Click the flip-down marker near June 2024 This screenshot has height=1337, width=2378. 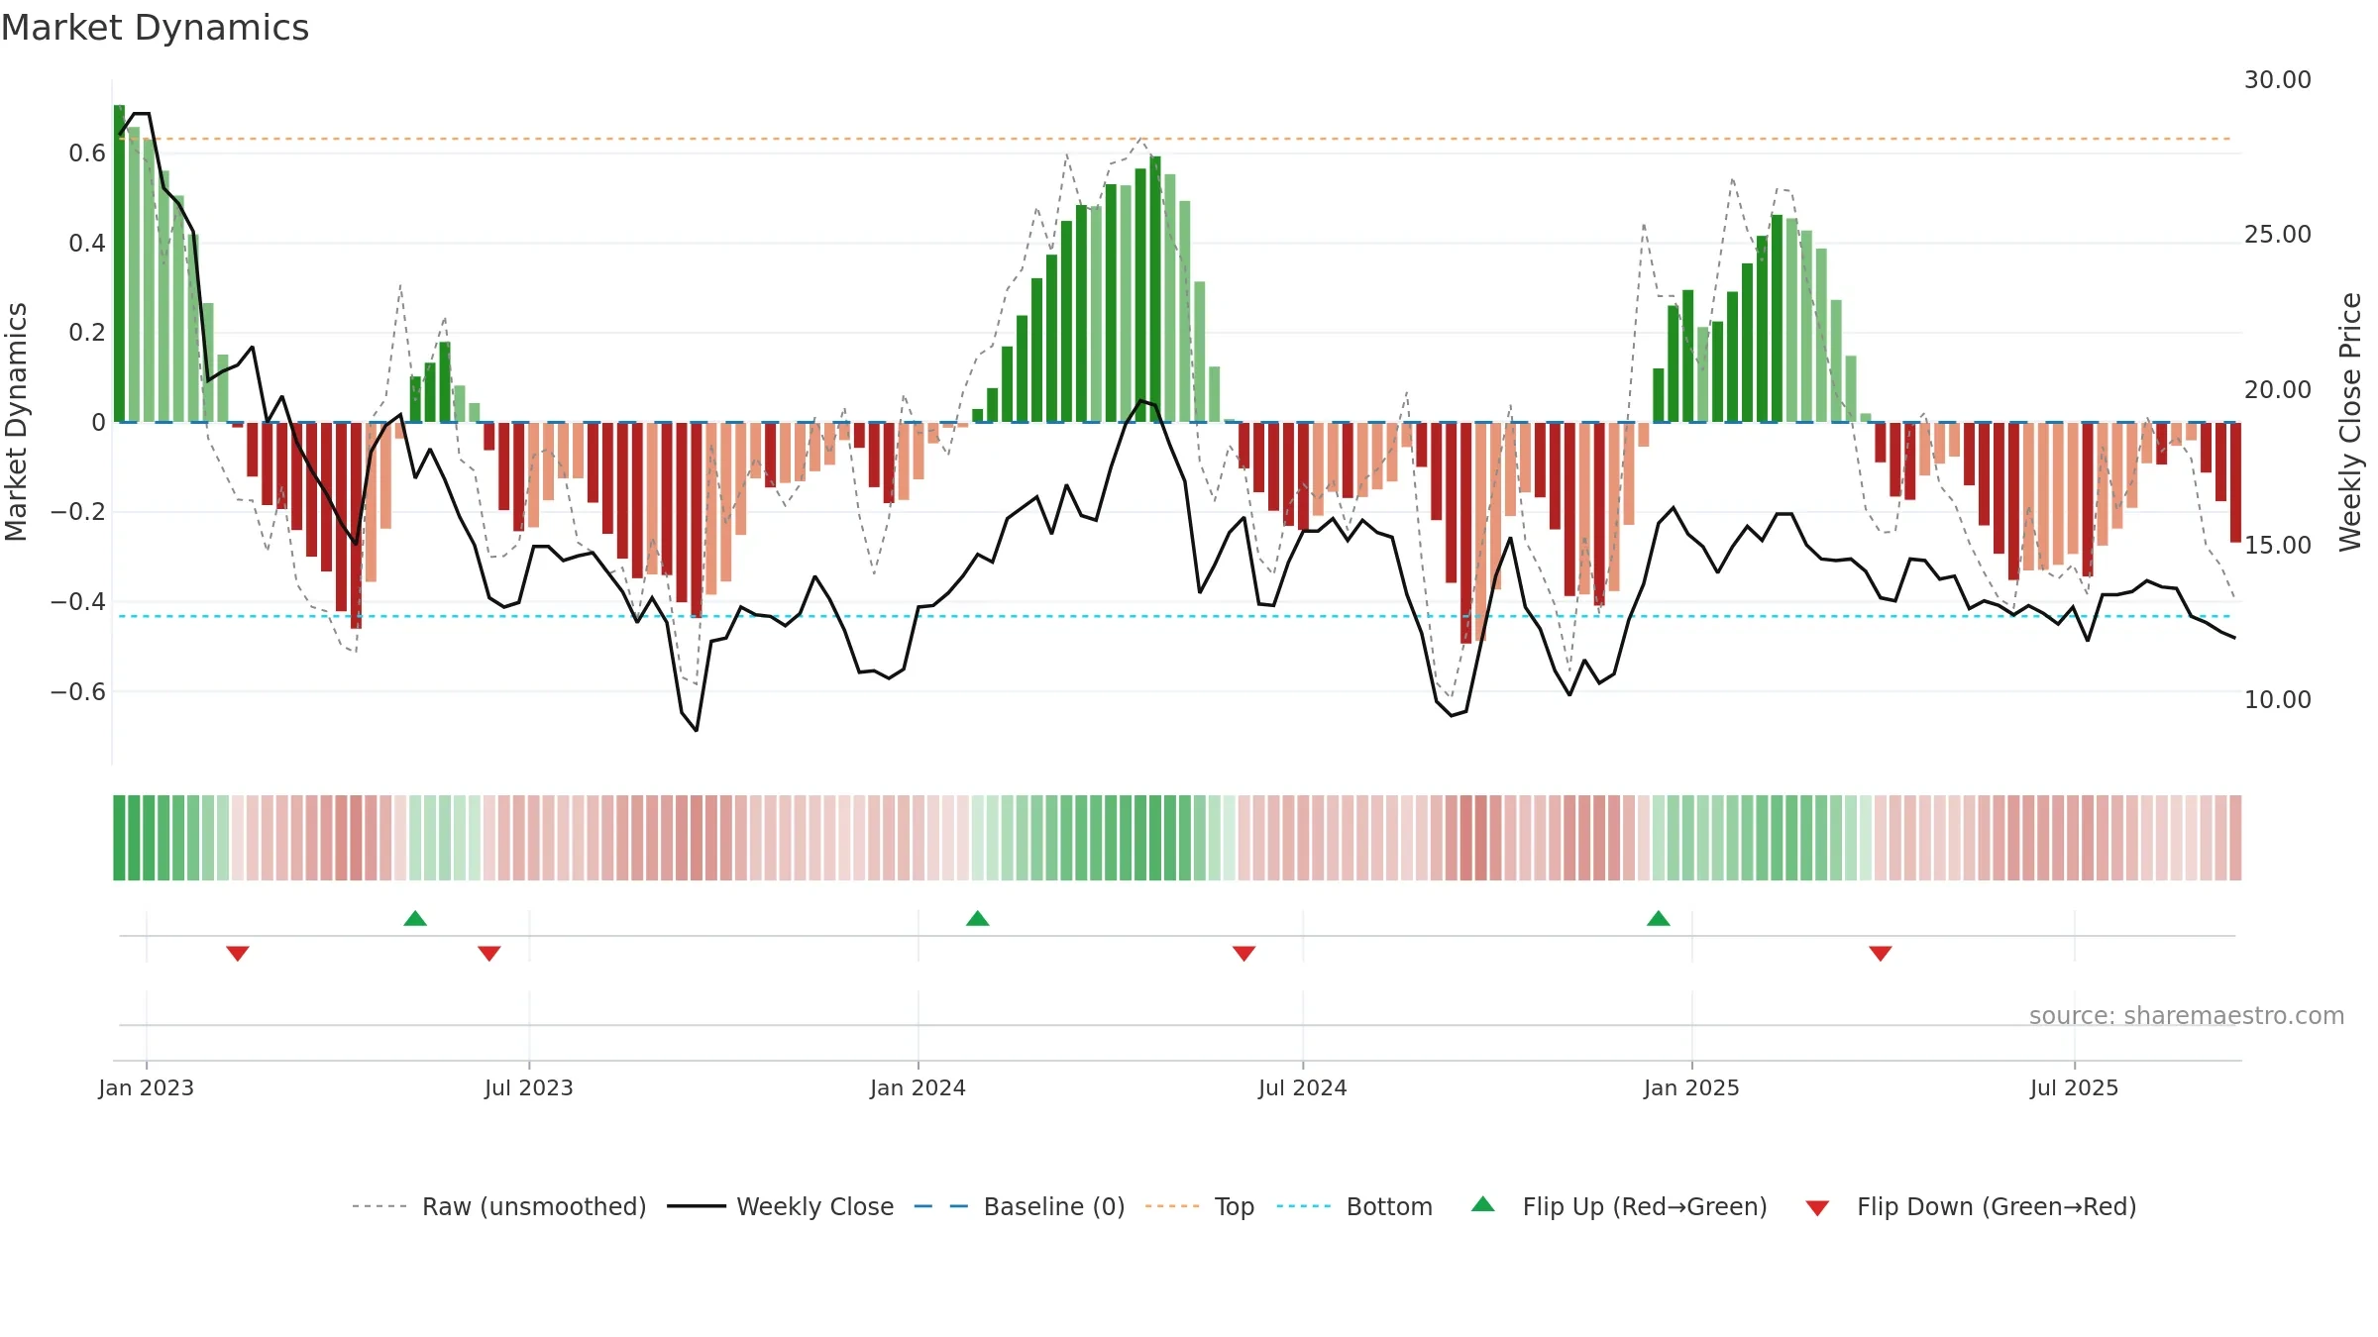(1243, 953)
